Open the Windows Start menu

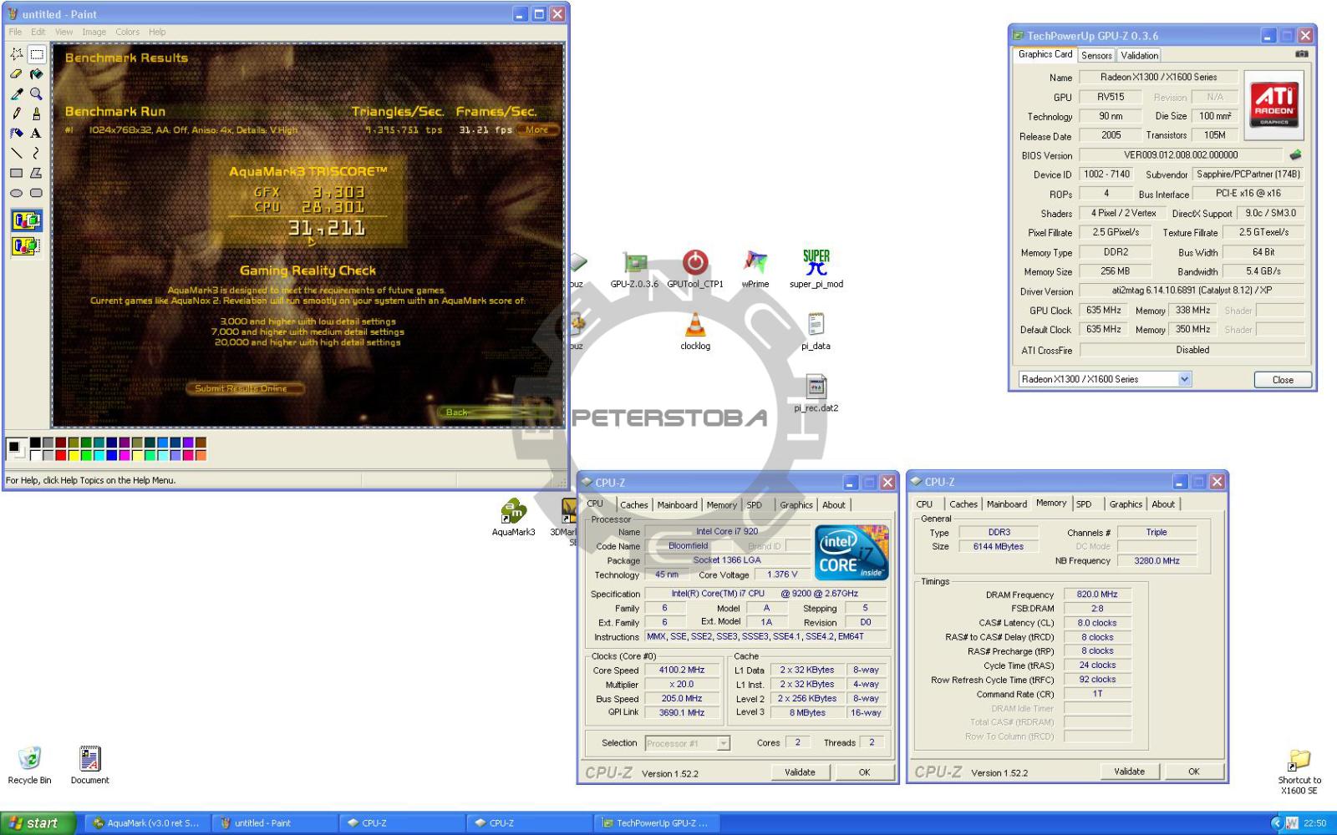click(38, 823)
